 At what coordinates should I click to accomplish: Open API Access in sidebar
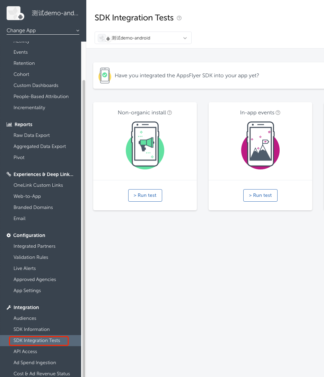pos(25,351)
